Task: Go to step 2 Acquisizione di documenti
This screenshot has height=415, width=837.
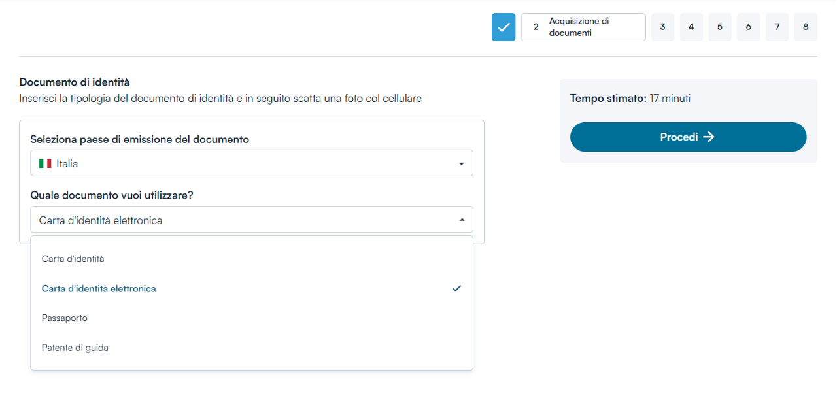Action: click(583, 27)
